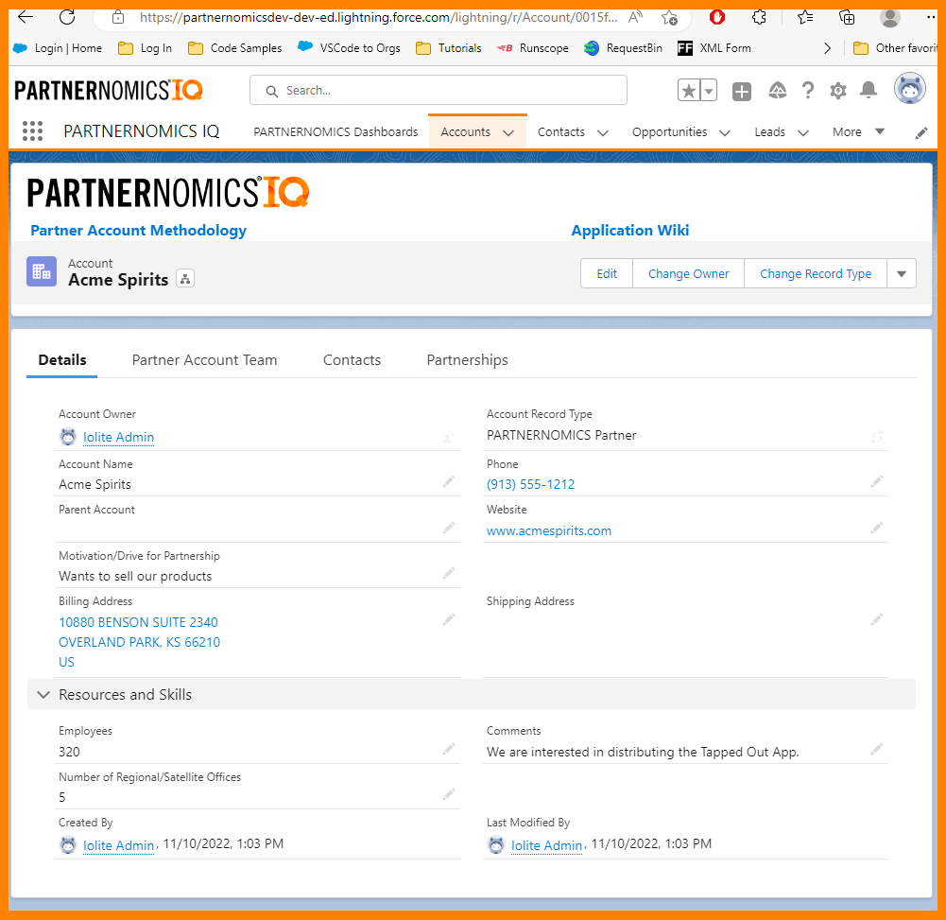This screenshot has height=920, width=946.
Task: Open the Contacts record tab
Action: (352, 360)
